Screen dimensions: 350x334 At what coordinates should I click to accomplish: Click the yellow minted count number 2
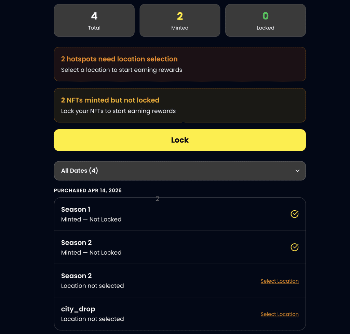(x=180, y=16)
